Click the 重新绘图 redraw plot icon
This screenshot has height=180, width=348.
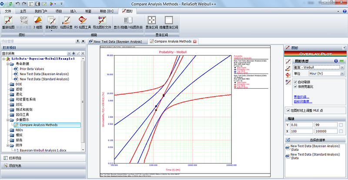point(8,20)
